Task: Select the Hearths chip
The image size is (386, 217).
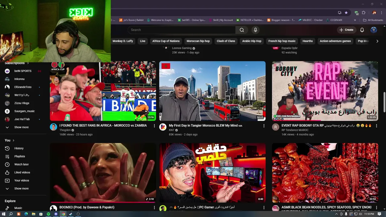Action: coord(308,41)
